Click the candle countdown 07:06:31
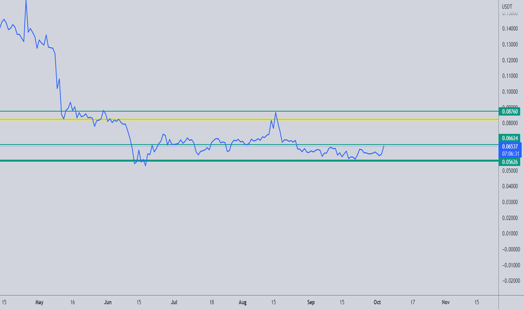The height and width of the screenshot is (309, 524). point(509,154)
